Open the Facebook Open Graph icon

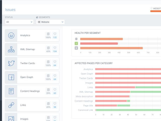coord(11,77)
